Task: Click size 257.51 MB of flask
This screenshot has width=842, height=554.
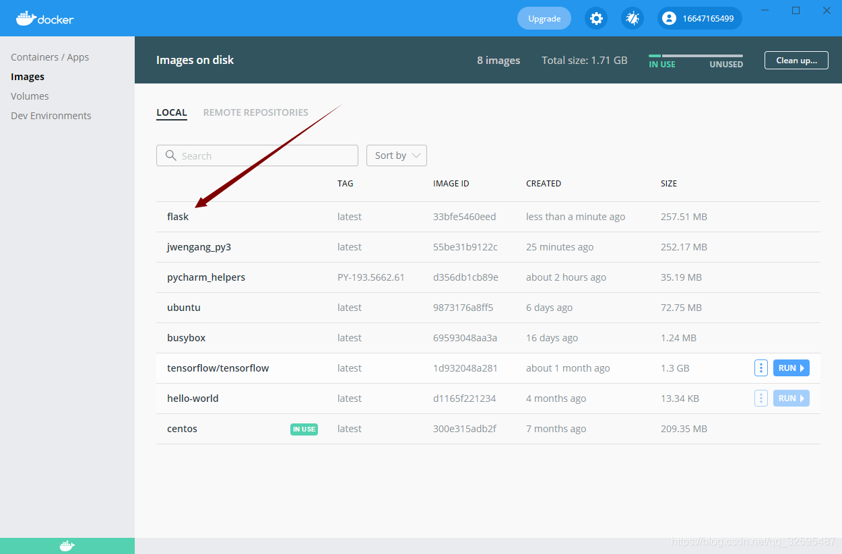Action: point(684,217)
